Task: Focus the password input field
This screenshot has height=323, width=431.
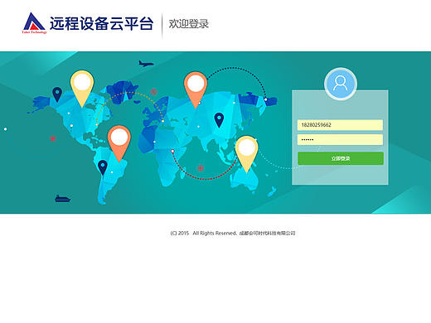Action: tap(340, 139)
